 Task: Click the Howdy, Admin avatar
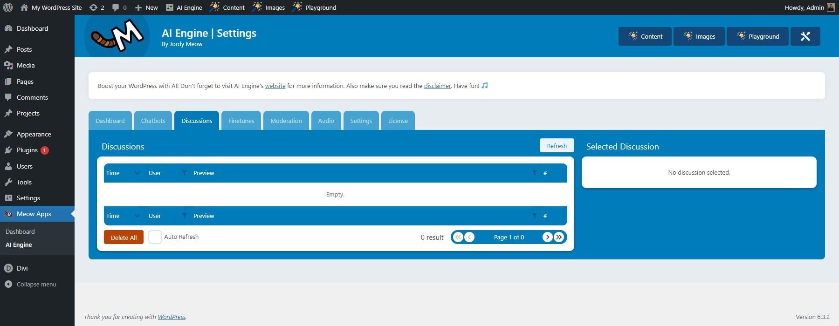tap(831, 7)
